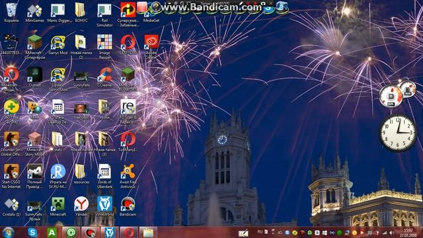Switch to VimeWorld taskbar button
The height and width of the screenshot is (238, 423).
(x=110, y=232)
